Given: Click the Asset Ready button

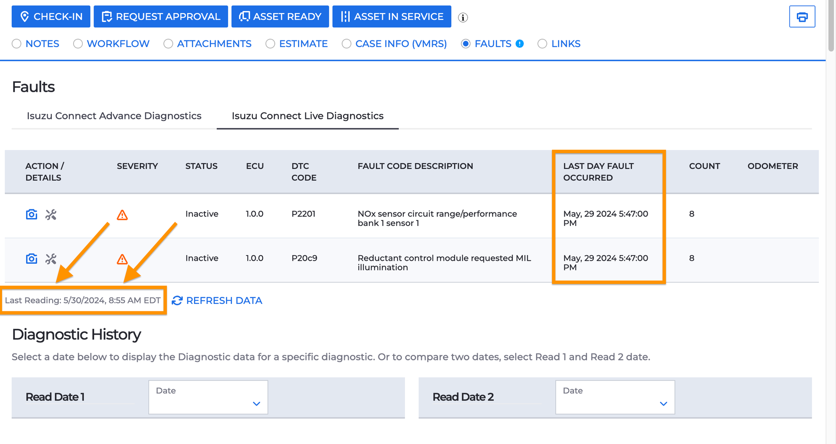Looking at the screenshot, I should [280, 17].
